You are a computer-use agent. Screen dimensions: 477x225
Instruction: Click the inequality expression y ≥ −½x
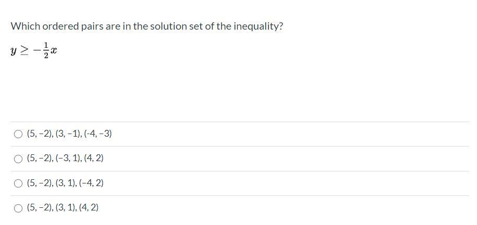click(33, 51)
